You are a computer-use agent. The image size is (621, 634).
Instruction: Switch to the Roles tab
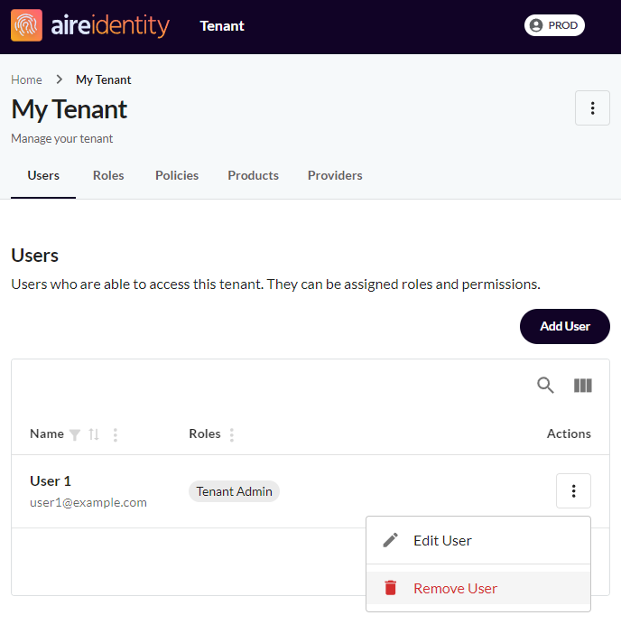[x=108, y=175]
